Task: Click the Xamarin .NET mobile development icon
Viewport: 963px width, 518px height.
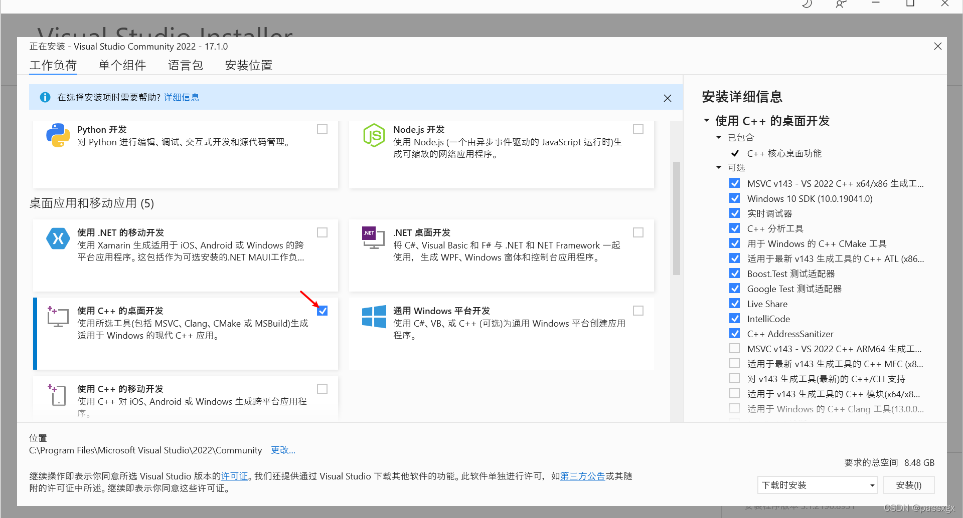Action: click(x=58, y=238)
